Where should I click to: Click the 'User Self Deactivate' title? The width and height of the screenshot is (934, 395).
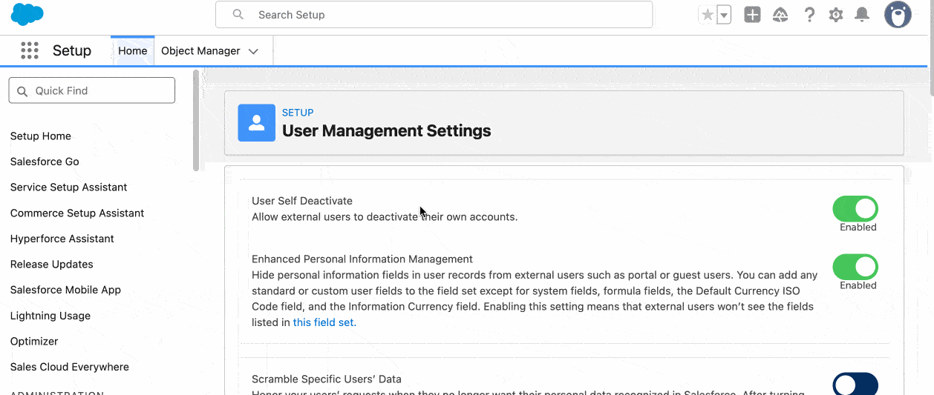(x=302, y=201)
